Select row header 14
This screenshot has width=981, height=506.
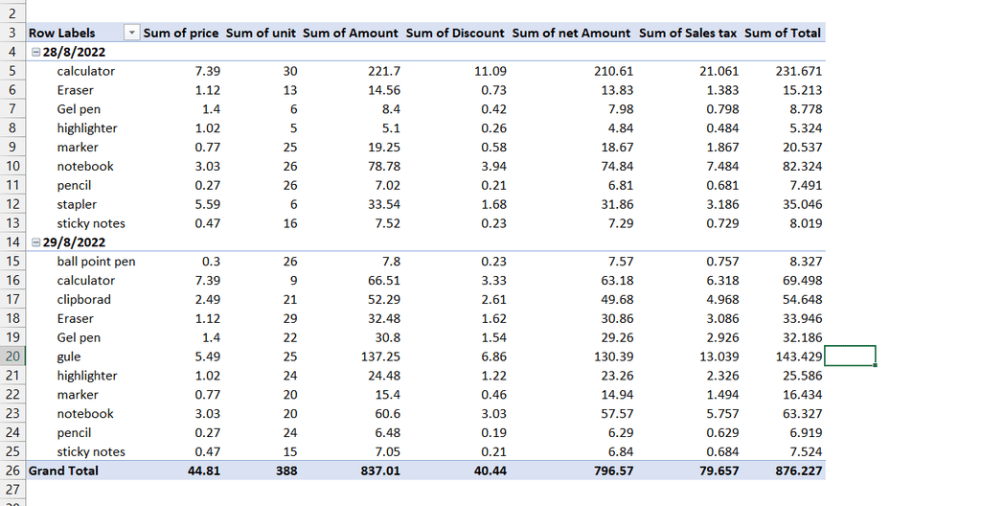[x=12, y=242]
